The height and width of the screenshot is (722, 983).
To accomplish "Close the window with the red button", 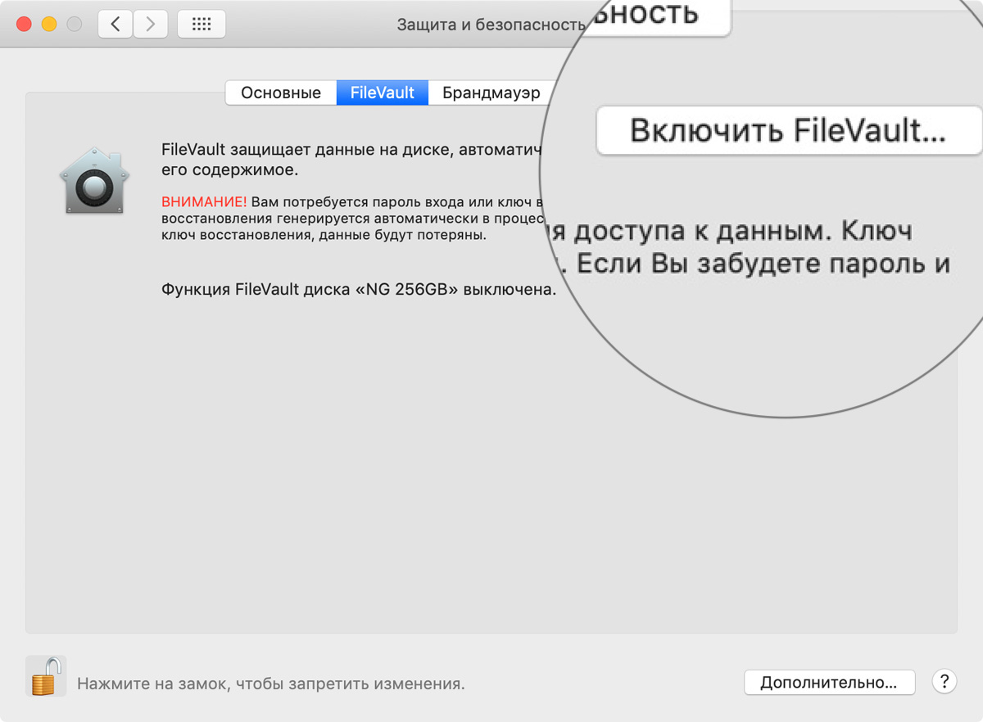I will click(24, 25).
